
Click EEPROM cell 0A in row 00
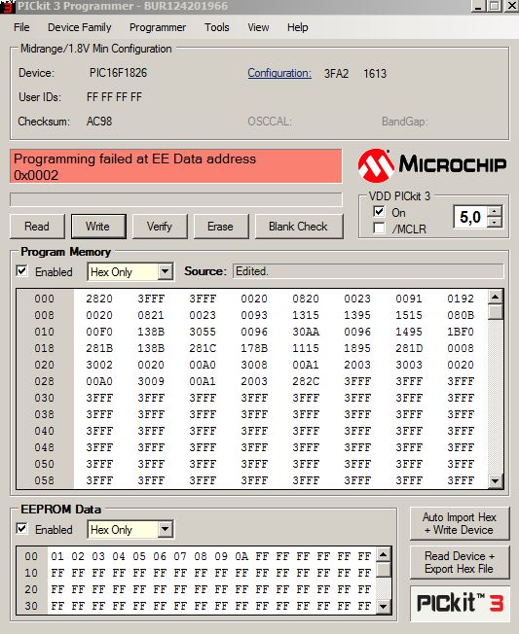(x=241, y=557)
